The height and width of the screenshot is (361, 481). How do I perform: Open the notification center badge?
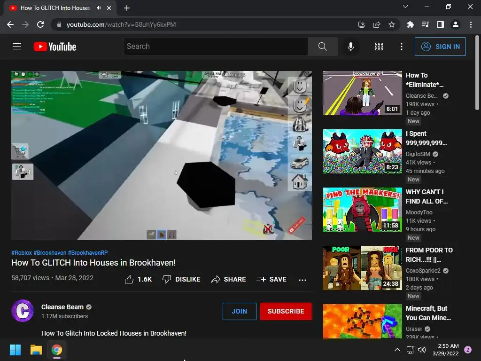click(468, 350)
